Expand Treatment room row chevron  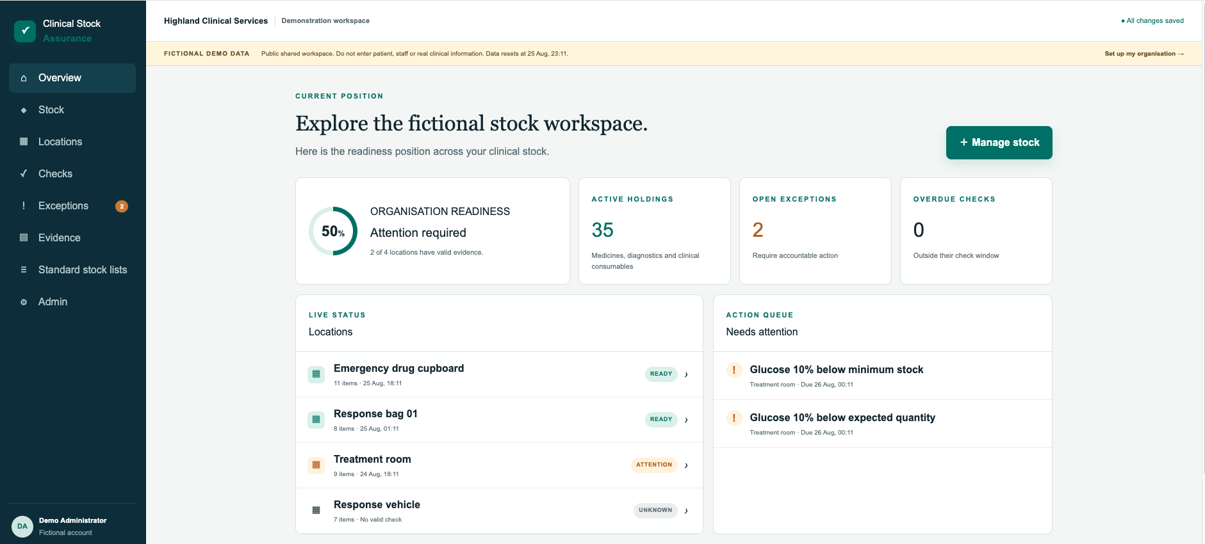click(x=686, y=465)
